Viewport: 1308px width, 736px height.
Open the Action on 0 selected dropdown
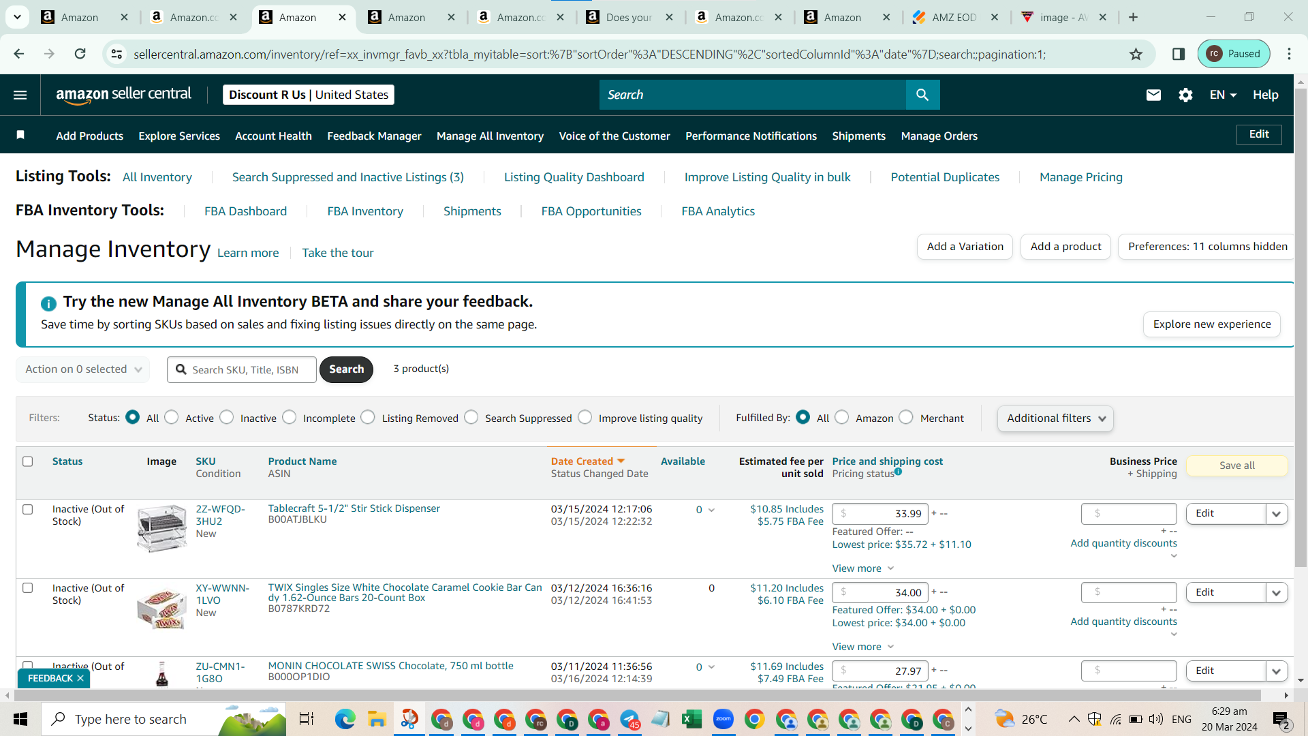[83, 369]
